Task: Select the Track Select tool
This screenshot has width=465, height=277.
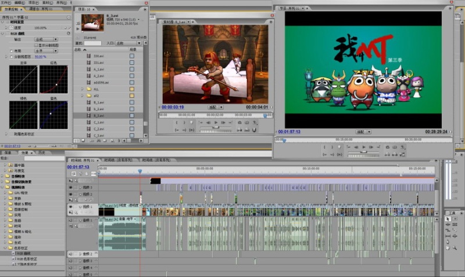Action: (455, 219)
